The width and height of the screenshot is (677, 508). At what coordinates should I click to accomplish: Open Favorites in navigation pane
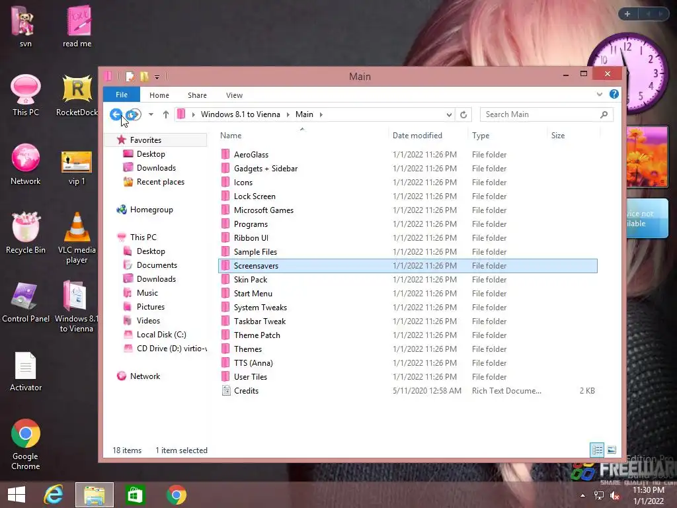pyautogui.click(x=145, y=140)
